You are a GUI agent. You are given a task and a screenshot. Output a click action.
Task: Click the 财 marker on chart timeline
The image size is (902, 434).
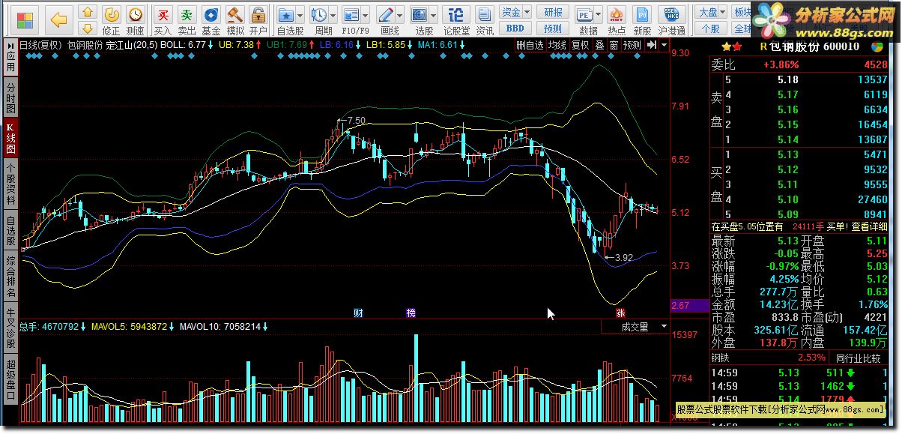tap(358, 313)
